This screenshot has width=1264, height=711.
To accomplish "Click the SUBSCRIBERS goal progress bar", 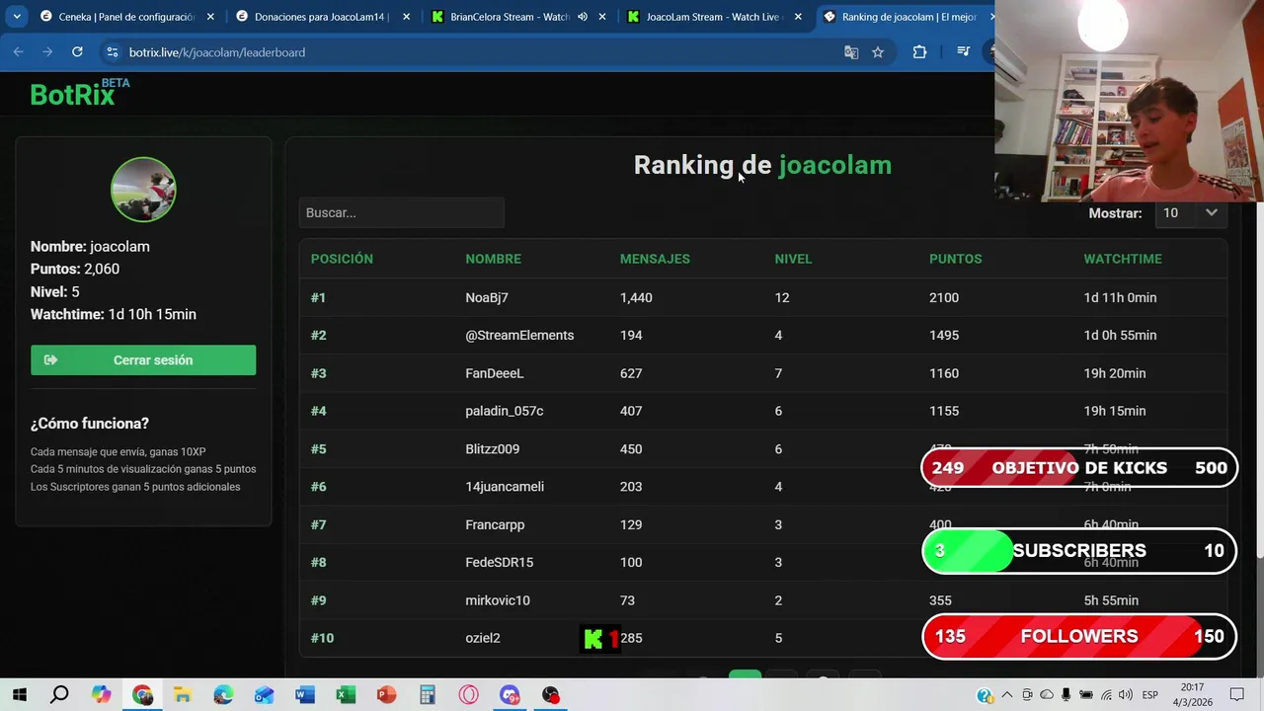I will point(1079,551).
